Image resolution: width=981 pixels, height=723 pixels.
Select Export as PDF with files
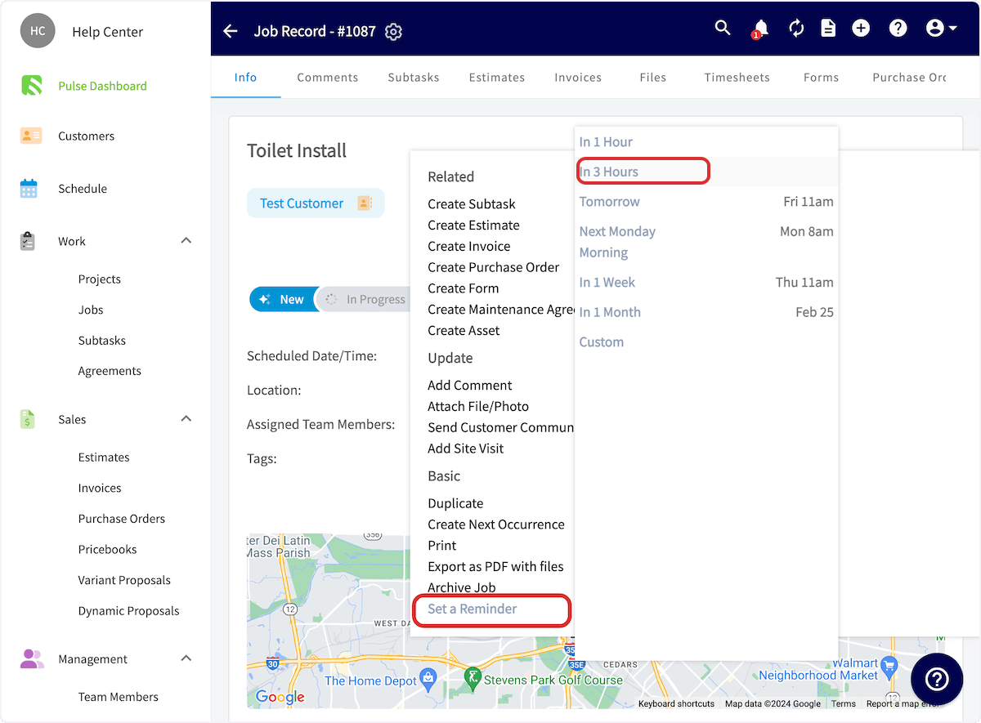[x=495, y=566]
